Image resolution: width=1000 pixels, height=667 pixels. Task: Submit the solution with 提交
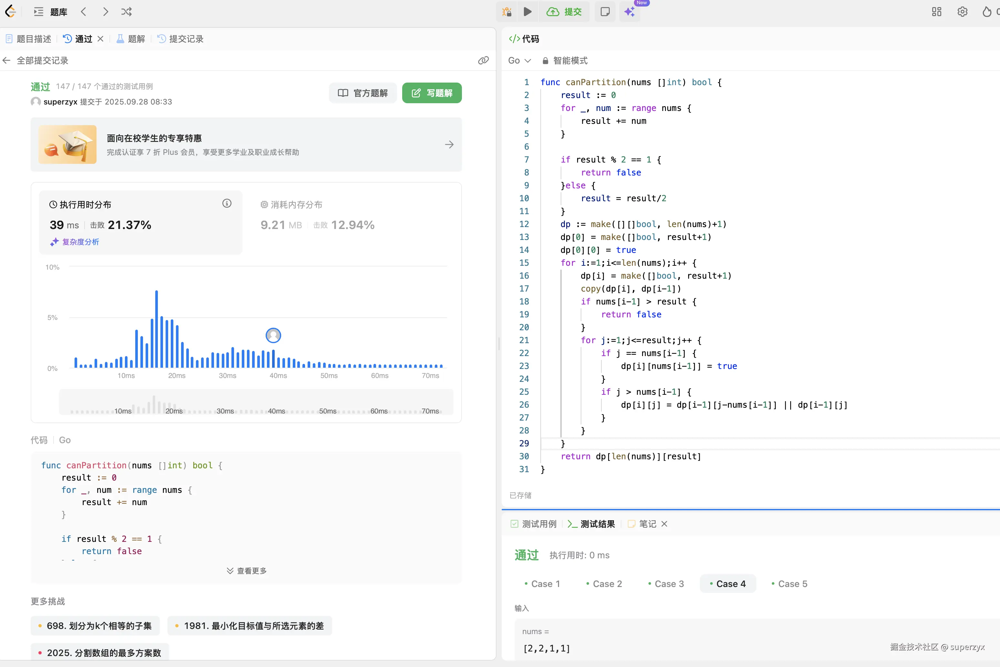564,12
